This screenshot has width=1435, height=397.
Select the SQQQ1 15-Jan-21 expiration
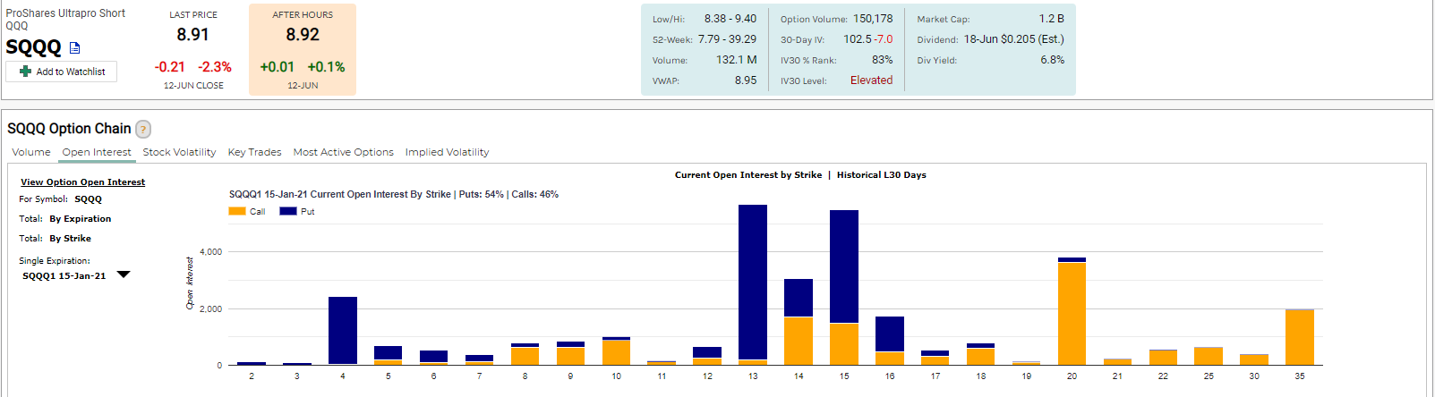64,276
